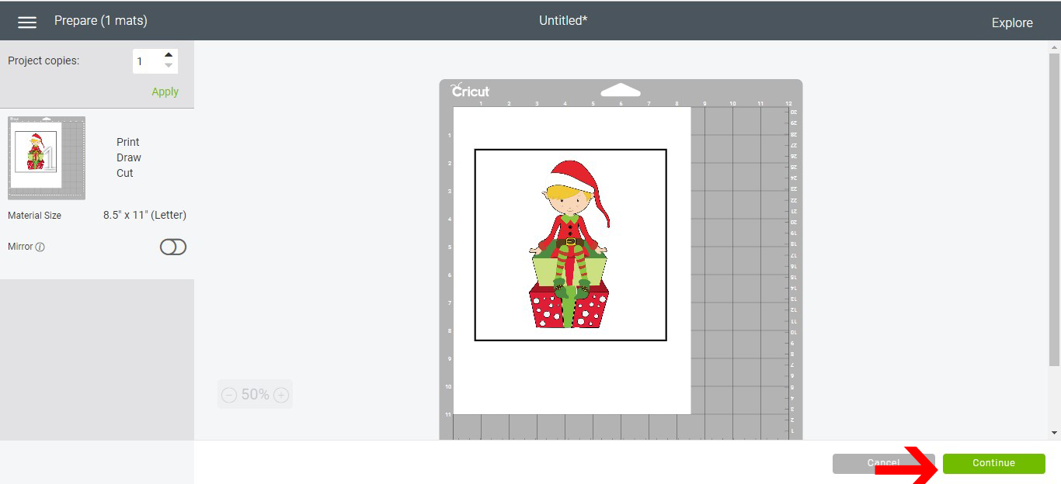Apply the project copies change

165,92
